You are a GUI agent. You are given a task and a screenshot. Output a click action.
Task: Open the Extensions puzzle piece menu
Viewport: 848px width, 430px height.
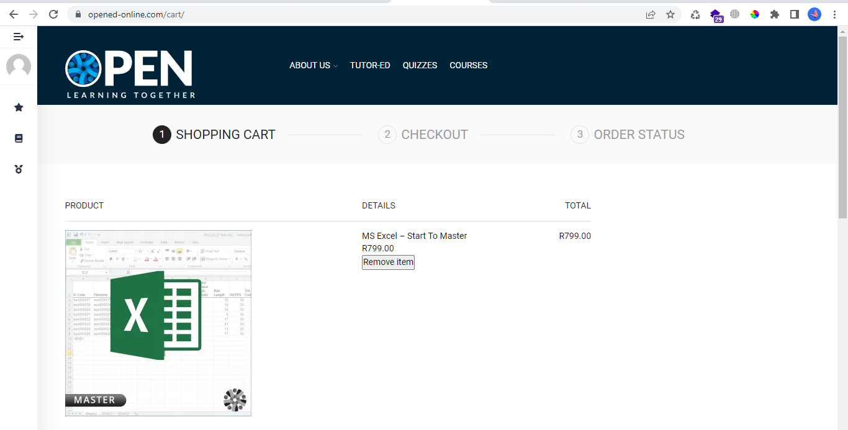pos(775,14)
